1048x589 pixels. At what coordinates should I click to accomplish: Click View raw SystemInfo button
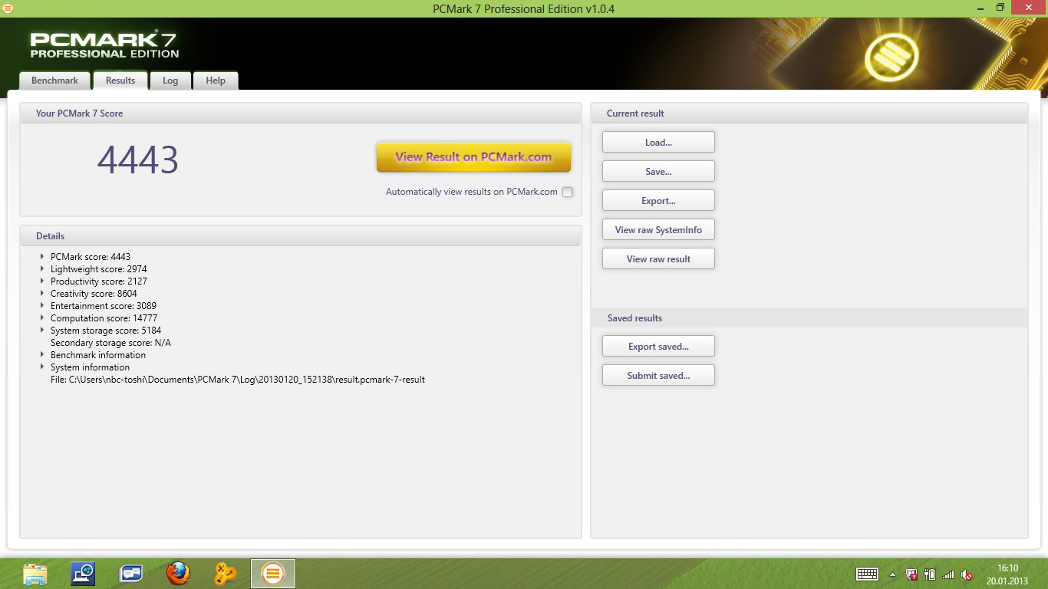coord(658,229)
